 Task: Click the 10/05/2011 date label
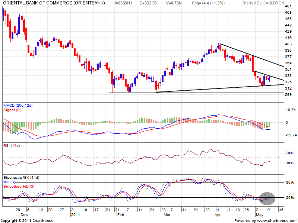(x=123, y=3)
